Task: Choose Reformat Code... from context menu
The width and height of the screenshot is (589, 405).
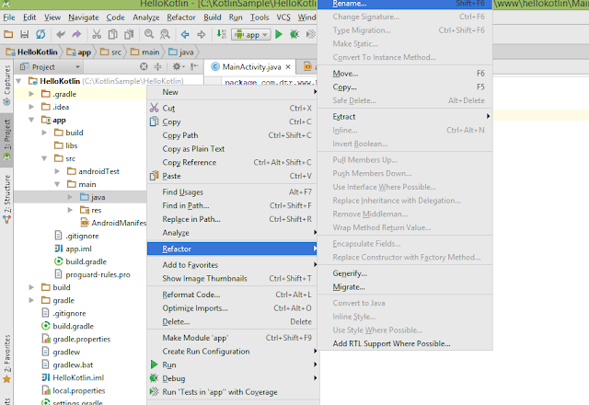Action: point(232,295)
